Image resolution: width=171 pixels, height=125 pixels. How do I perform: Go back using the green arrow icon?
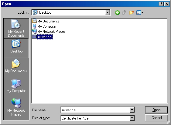(x=117, y=12)
